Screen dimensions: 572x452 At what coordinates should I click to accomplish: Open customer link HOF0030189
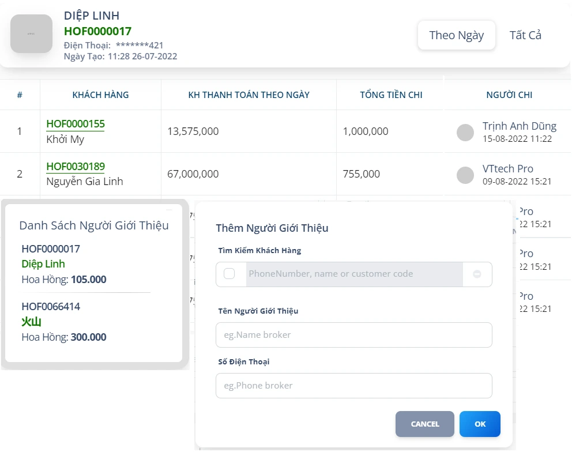point(76,167)
